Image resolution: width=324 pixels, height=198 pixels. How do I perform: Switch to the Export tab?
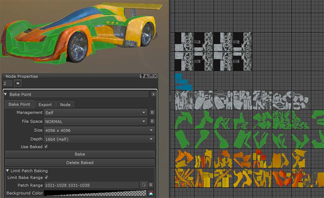[x=45, y=105]
